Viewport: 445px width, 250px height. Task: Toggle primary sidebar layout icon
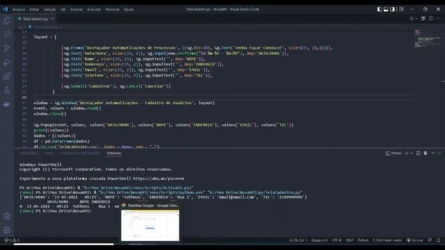[x=380, y=9]
